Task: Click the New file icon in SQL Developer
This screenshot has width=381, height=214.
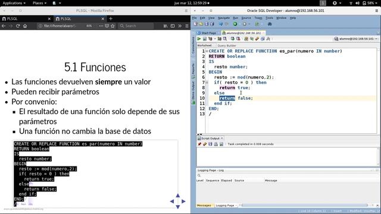Action: coord(196,24)
